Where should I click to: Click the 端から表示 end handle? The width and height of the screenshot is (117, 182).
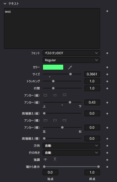(99, 167)
